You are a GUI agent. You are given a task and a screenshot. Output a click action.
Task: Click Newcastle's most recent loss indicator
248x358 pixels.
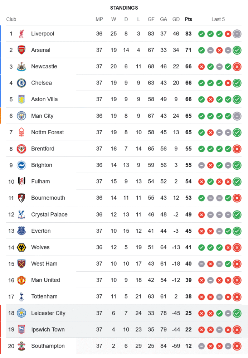pyautogui.click(x=237, y=67)
